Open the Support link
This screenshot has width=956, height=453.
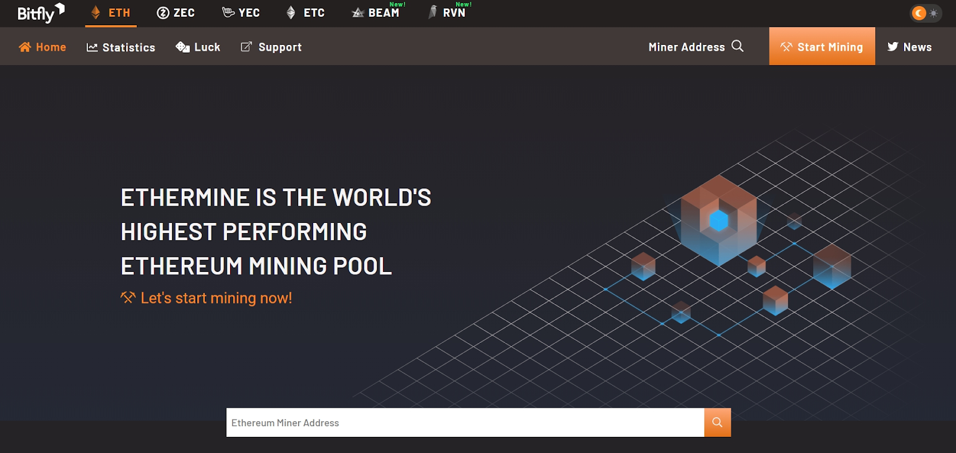(271, 47)
